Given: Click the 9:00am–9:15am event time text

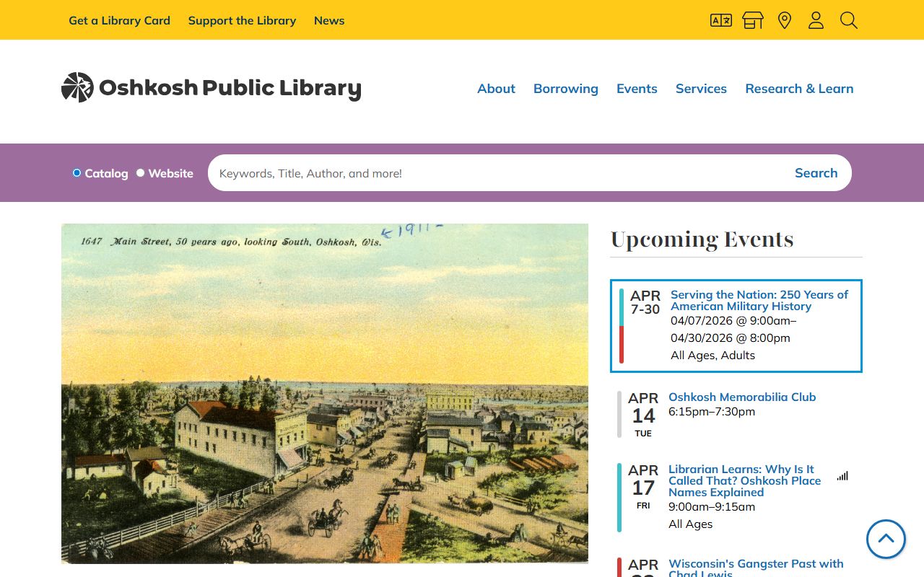Looking at the screenshot, I should pyautogui.click(x=712, y=507).
